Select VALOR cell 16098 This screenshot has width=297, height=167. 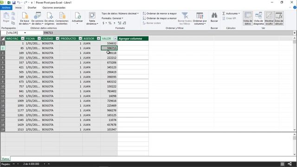[109, 96]
